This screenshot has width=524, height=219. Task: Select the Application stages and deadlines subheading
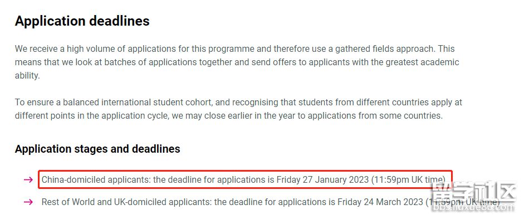[x=97, y=149]
